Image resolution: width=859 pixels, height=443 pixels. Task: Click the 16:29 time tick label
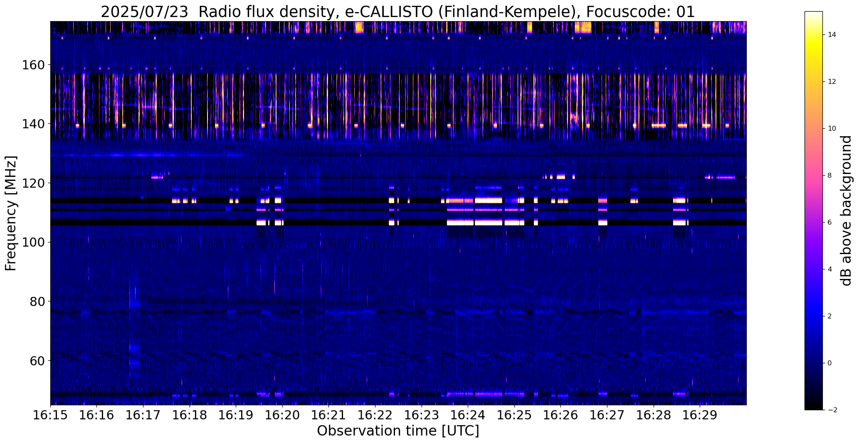coord(700,415)
